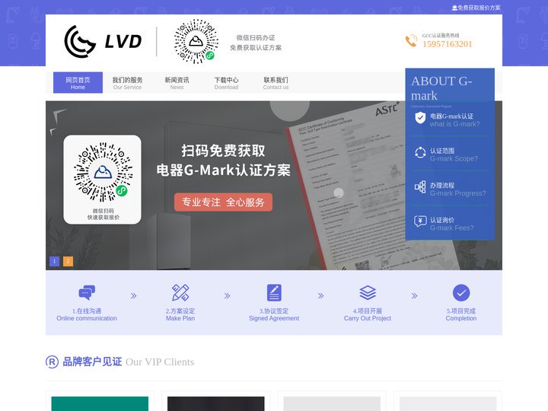The width and height of the screenshot is (548, 411).
Task: Click the checkmark circle icon for Completion
Action: click(x=461, y=292)
